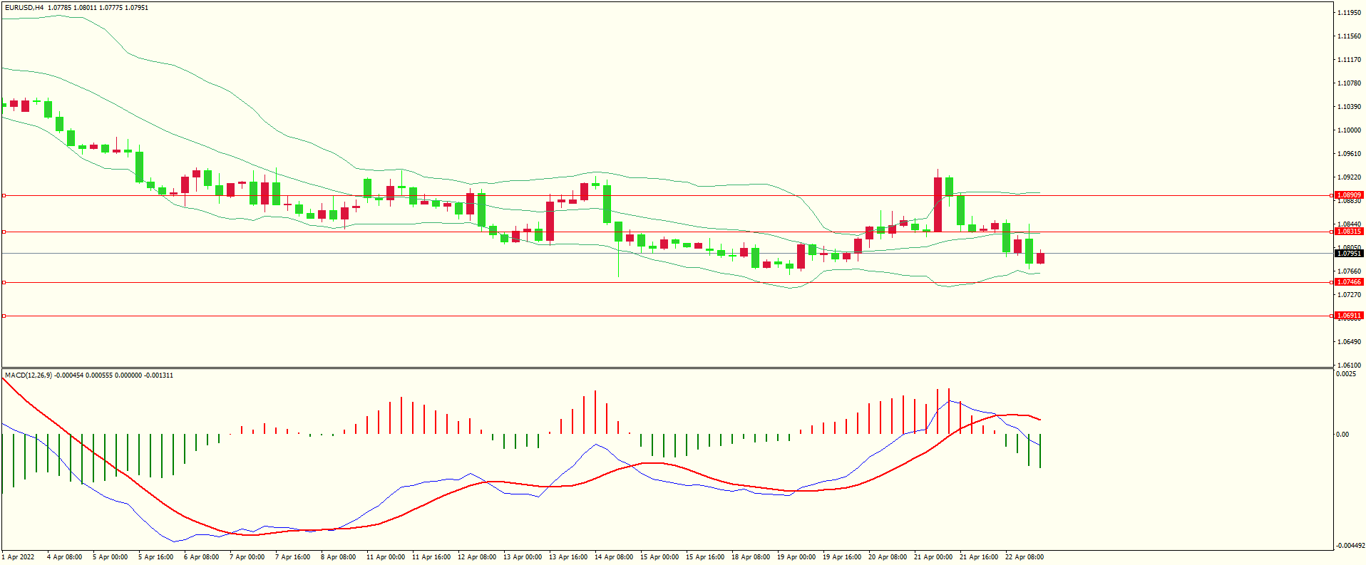Image resolution: width=1366 pixels, height=565 pixels.
Task: Click the 1.10390 price scale label
Action: click(x=1350, y=107)
